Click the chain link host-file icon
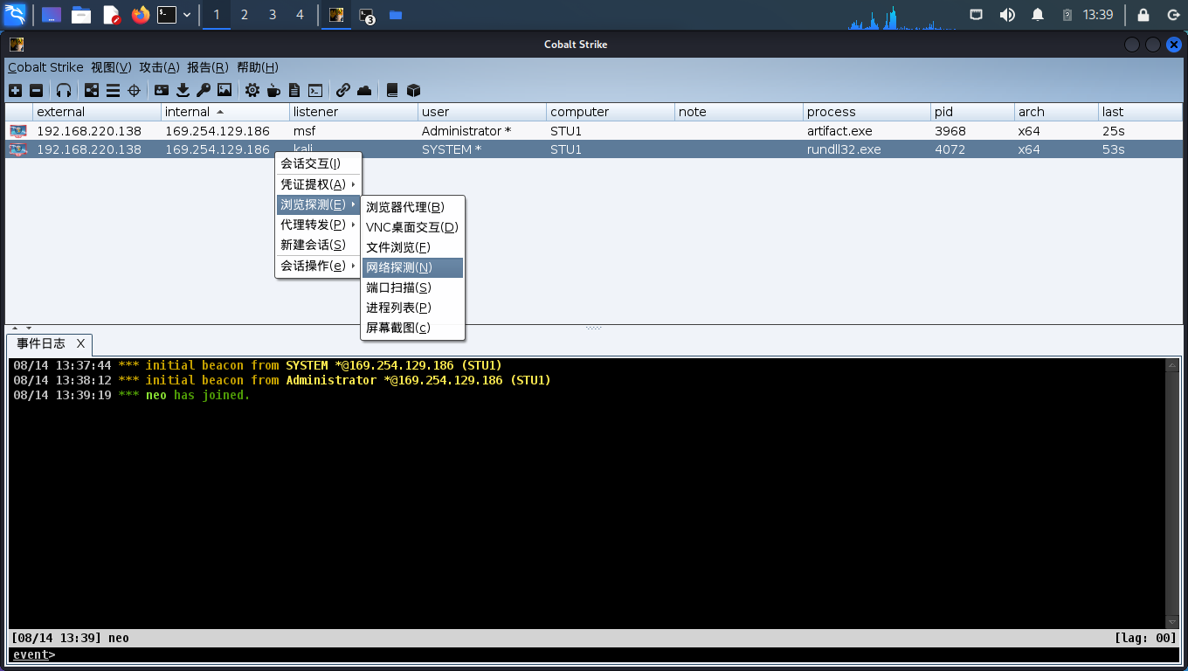Screen dimensions: 1188x671 click(343, 90)
